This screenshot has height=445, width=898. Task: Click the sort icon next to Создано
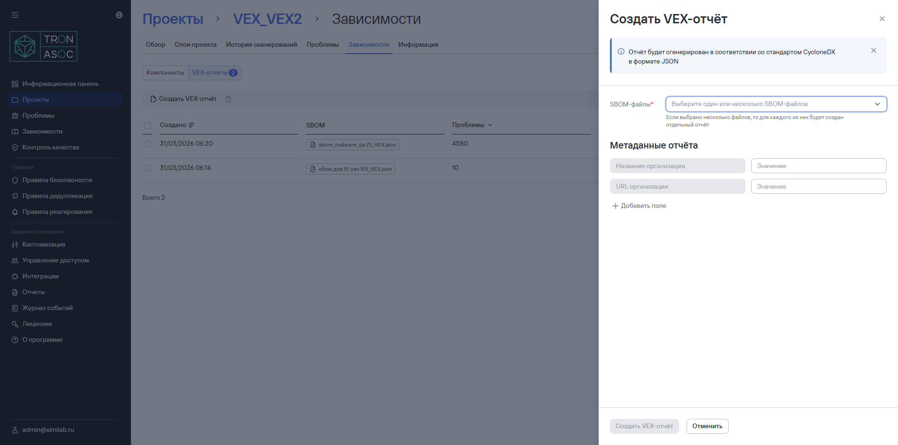coord(191,125)
